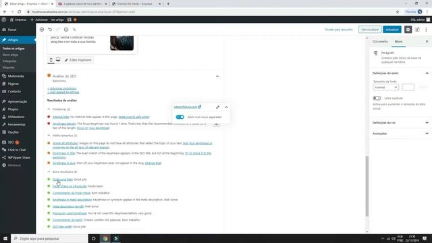Toggle the drop cap switch
432x243 pixels.
377,98
